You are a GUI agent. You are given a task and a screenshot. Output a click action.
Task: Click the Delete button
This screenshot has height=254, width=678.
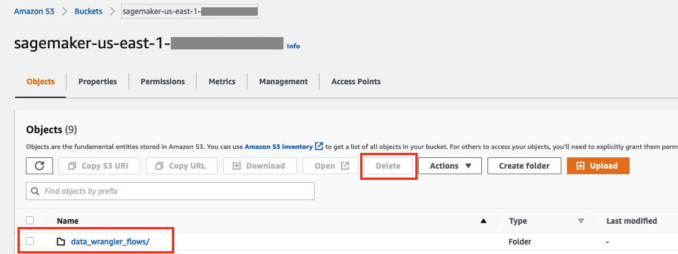click(388, 166)
